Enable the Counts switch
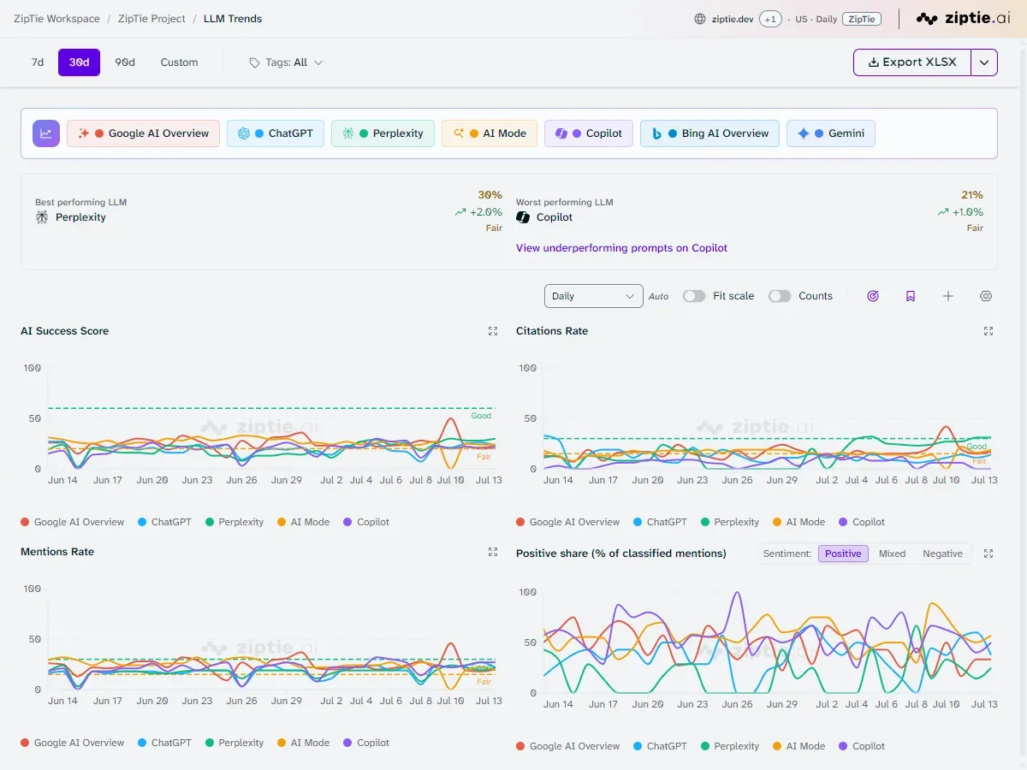The width and height of the screenshot is (1027, 770). click(x=780, y=296)
